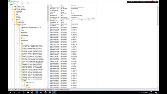
Task: Collapse the 0000 subkey
Action: click(x=21, y=81)
